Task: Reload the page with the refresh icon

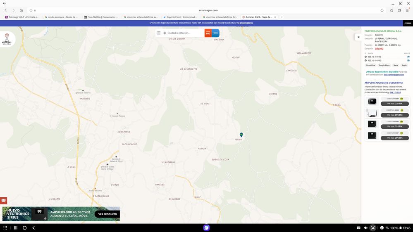Action: 382,10
